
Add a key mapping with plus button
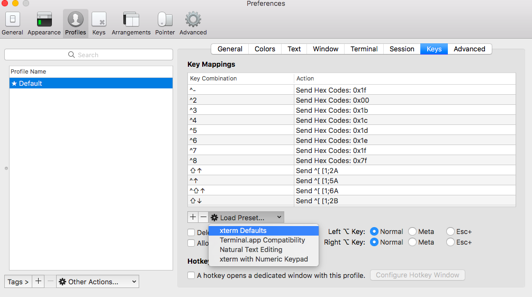click(x=193, y=217)
